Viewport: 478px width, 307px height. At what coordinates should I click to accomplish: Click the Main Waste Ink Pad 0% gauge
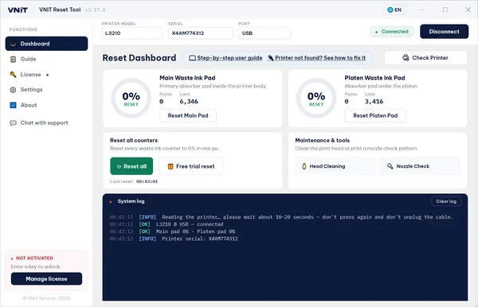(131, 99)
